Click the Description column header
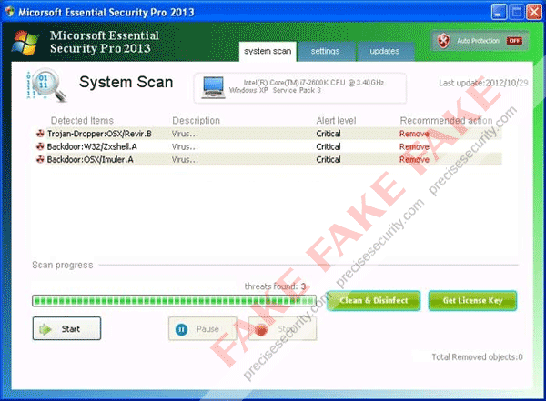This screenshot has height=401, width=546. 196,120
